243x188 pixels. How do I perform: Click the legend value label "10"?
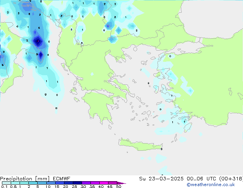coord(48,186)
